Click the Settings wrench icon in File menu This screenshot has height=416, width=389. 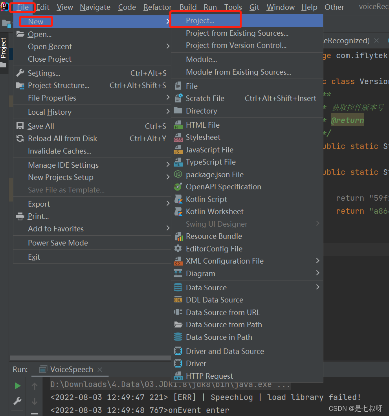tap(20, 73)
